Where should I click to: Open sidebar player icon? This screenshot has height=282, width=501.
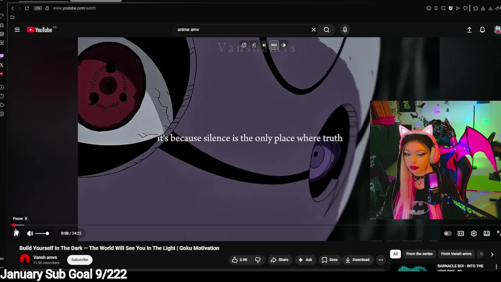coord(2,87)
